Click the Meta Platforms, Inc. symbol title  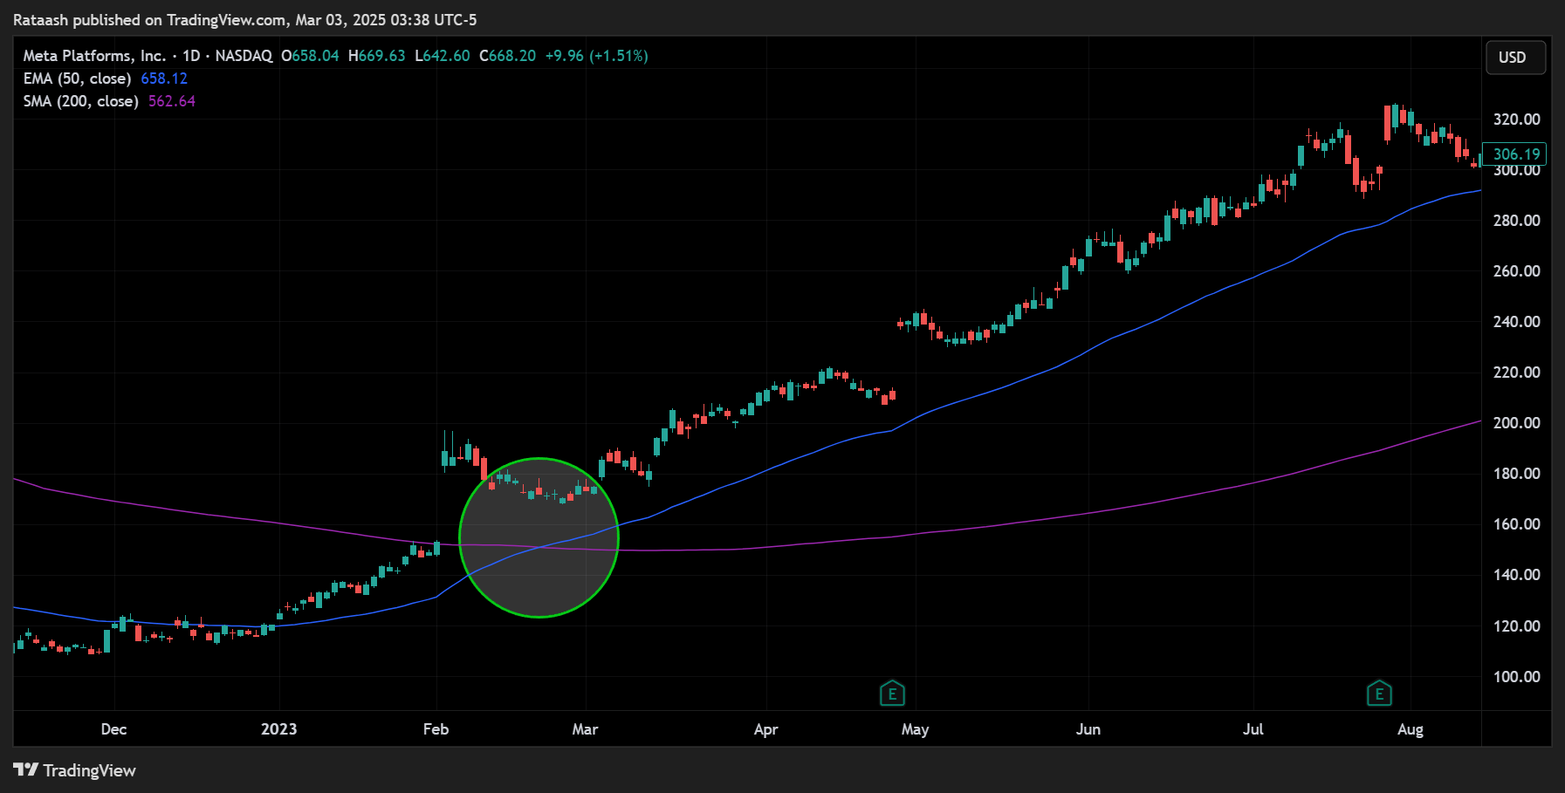coord(94,56)
